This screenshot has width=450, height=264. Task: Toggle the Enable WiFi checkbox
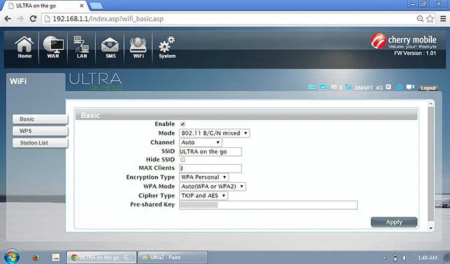(x=183, y=124)
